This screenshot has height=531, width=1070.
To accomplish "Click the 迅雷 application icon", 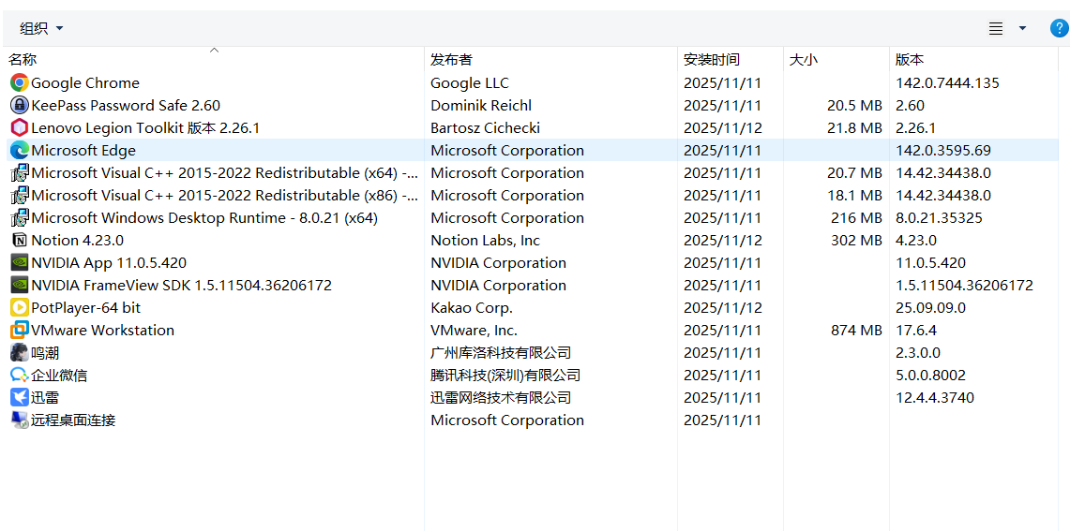I will click(19, 398).
